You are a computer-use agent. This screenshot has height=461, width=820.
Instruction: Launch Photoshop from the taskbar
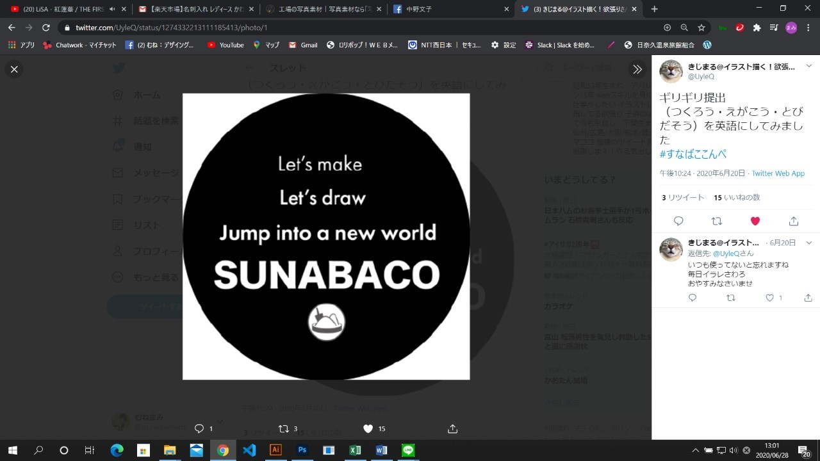(x=302, y=450)
